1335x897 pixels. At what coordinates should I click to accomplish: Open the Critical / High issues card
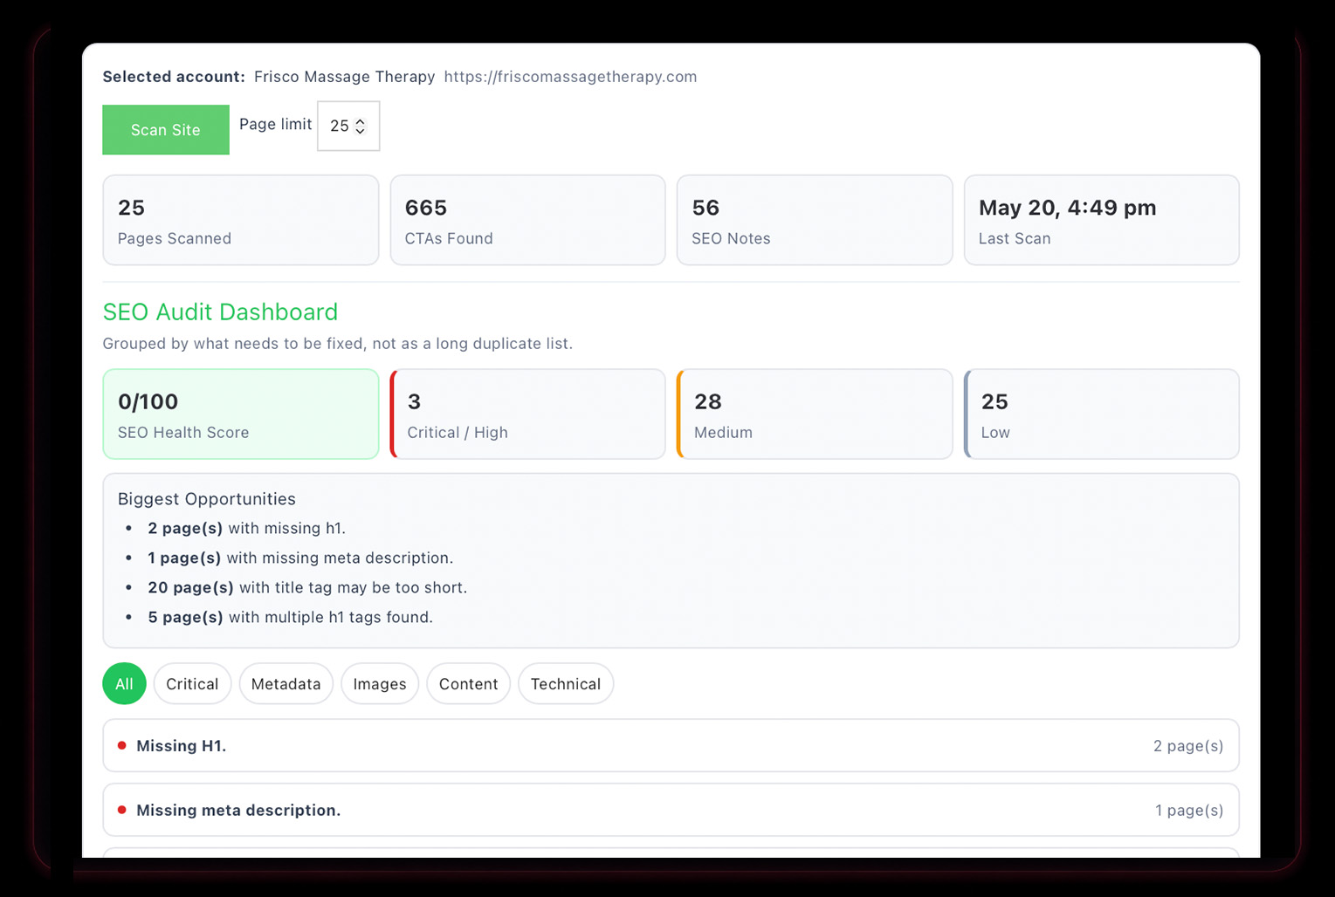tap(527, 414)
